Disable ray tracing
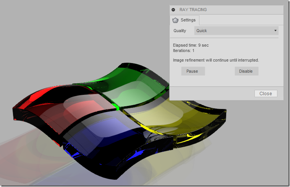This screenshot has height=187, width=290. tap(246, 71)
